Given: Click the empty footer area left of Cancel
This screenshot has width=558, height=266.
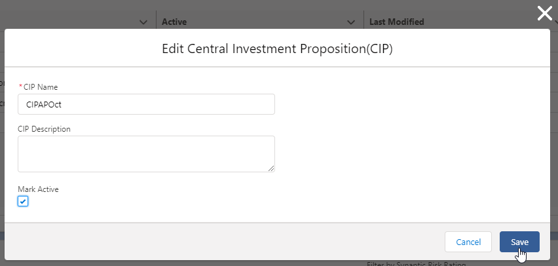Looking at the screenshot, I should point(224,242).
